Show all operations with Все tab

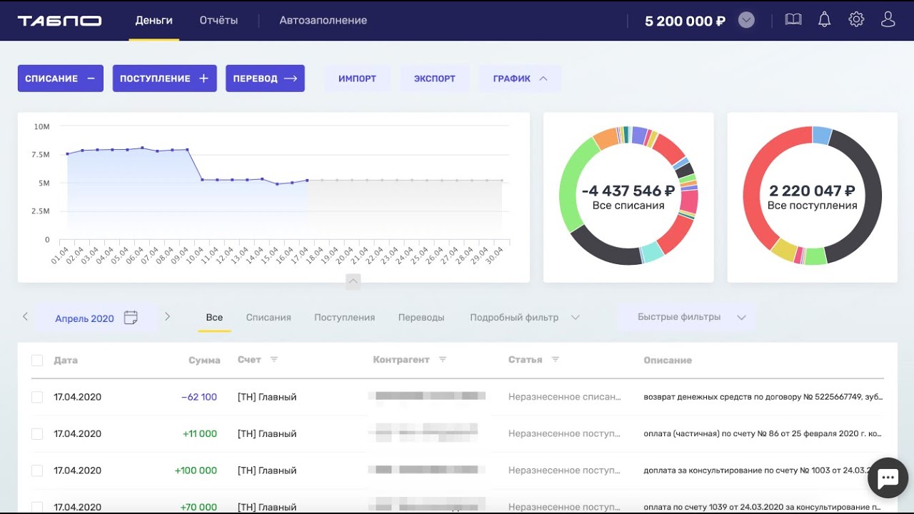tap(214, 317)
